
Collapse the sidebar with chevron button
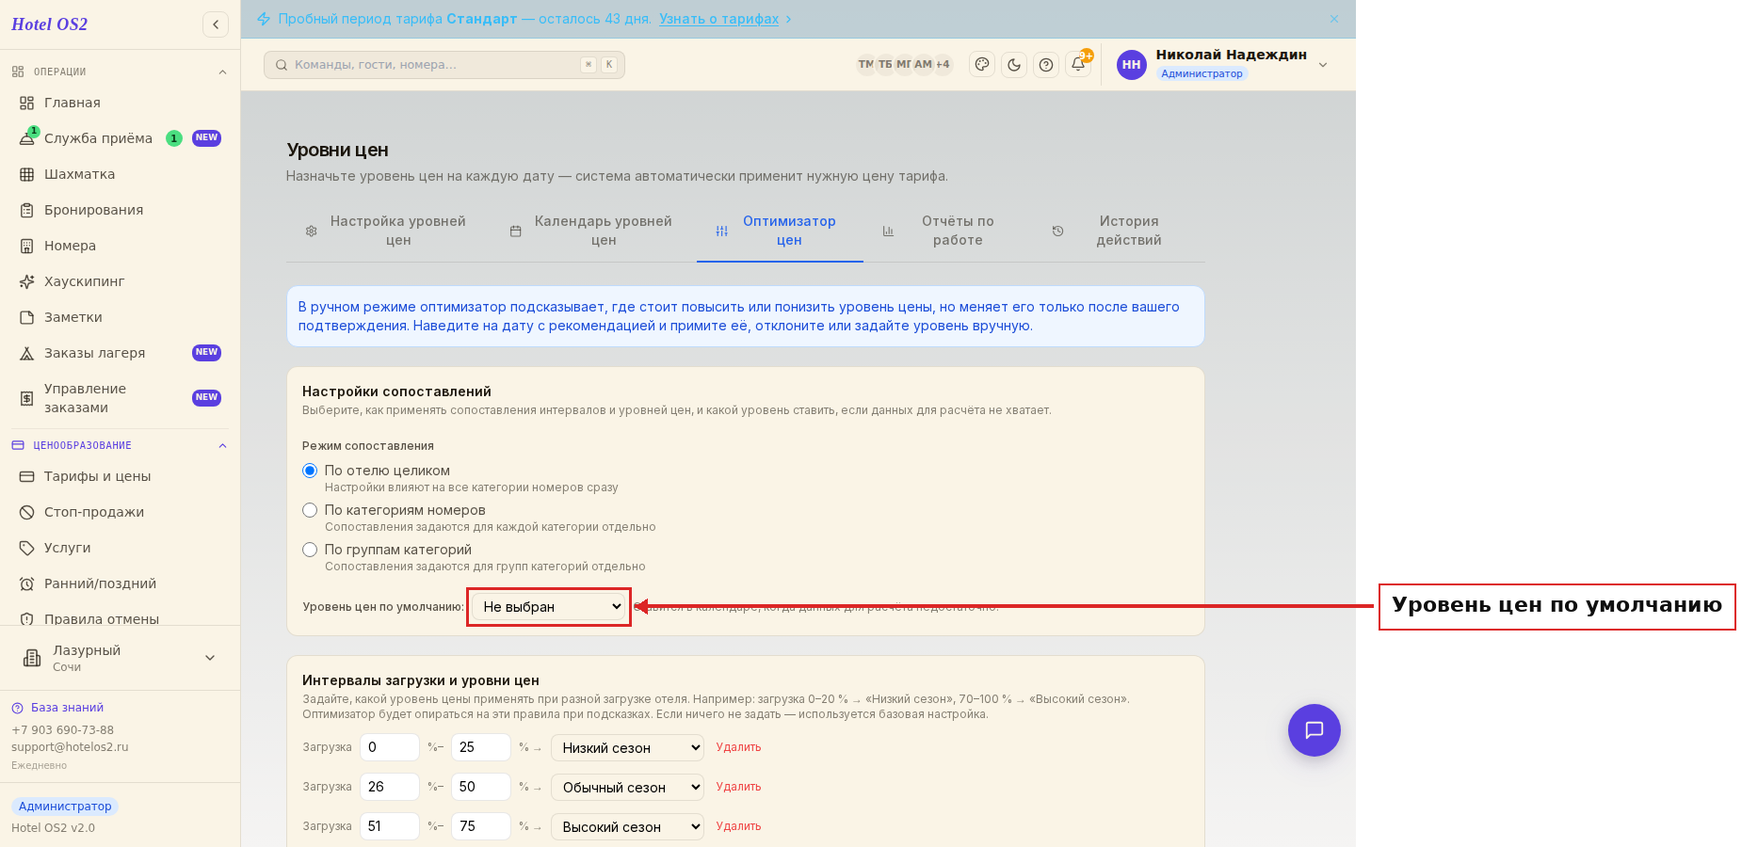coord(216,24)
